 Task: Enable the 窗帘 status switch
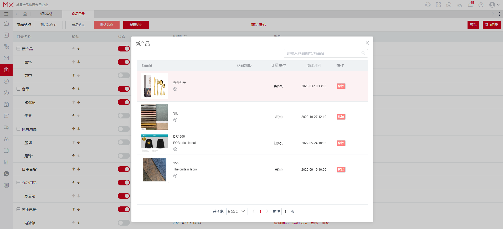click(124, 75)
